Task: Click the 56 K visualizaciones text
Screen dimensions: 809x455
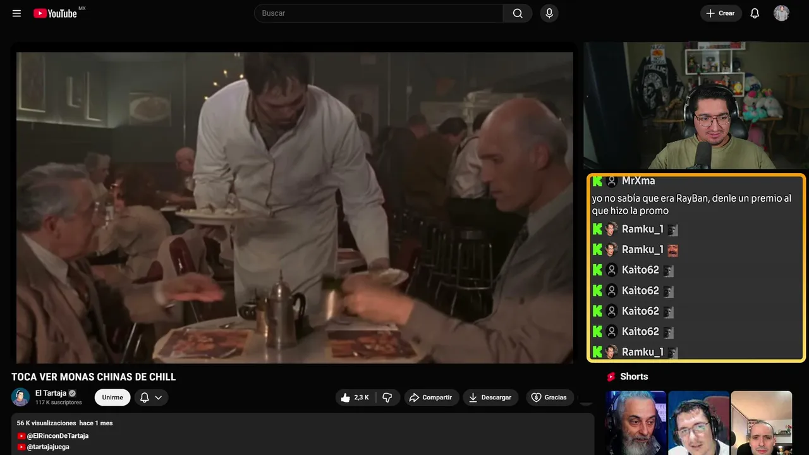Action: [46, 423]
